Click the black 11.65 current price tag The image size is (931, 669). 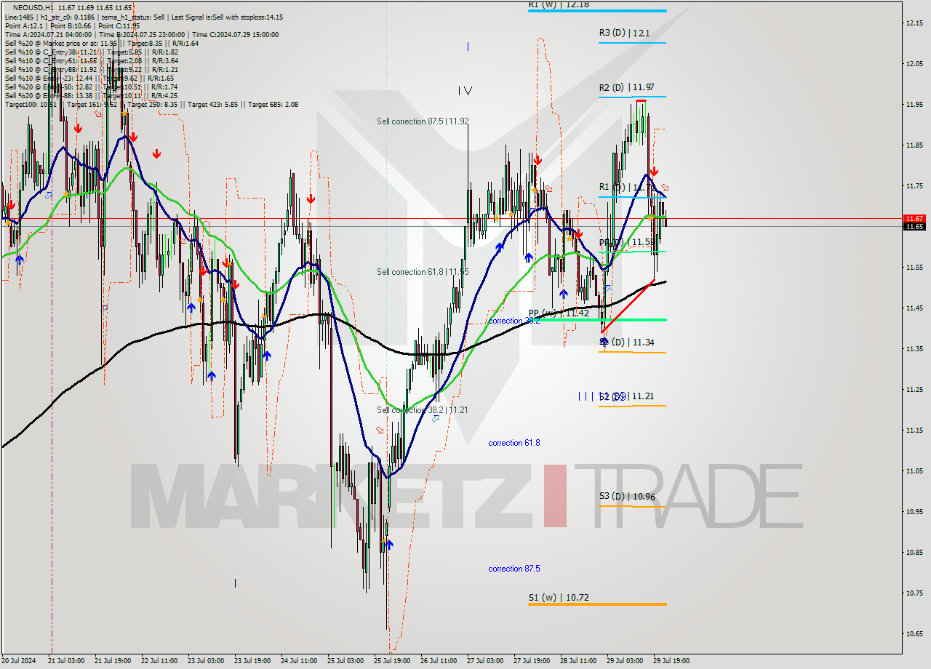point(914,226)
